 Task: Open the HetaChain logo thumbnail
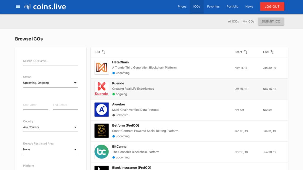coord(101,68)
